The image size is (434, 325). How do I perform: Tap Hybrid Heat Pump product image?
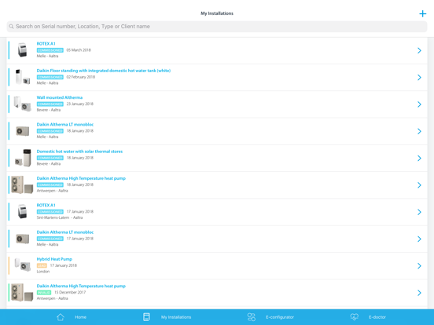click(x=23, y=265)
